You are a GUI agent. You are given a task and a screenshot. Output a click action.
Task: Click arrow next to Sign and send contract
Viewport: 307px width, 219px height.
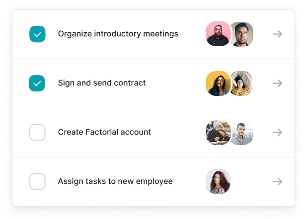[x=277, y=83]
